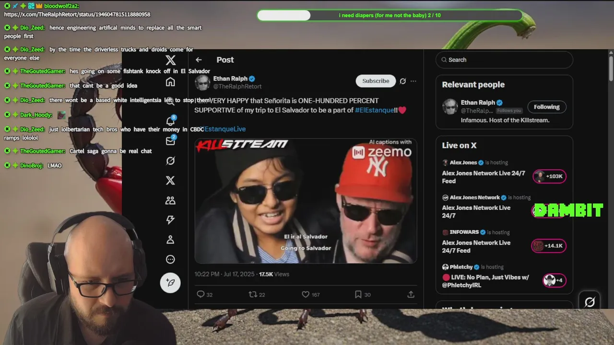Reply to the post via the comment icon
This screenshot has width=614, height=345.
coord(201,294)
